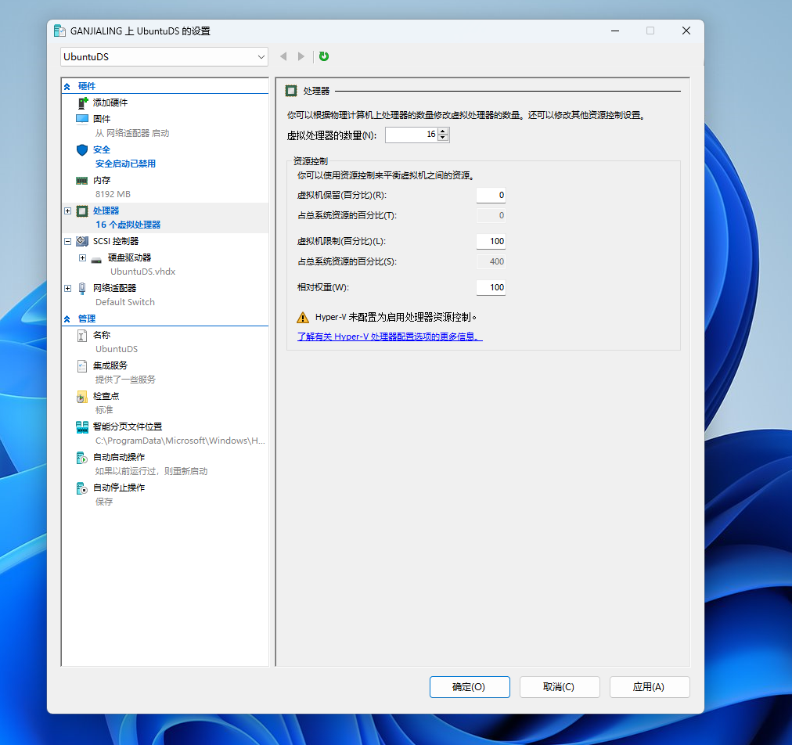Click the back arrow navigation icon

click(x=283, y=56)
